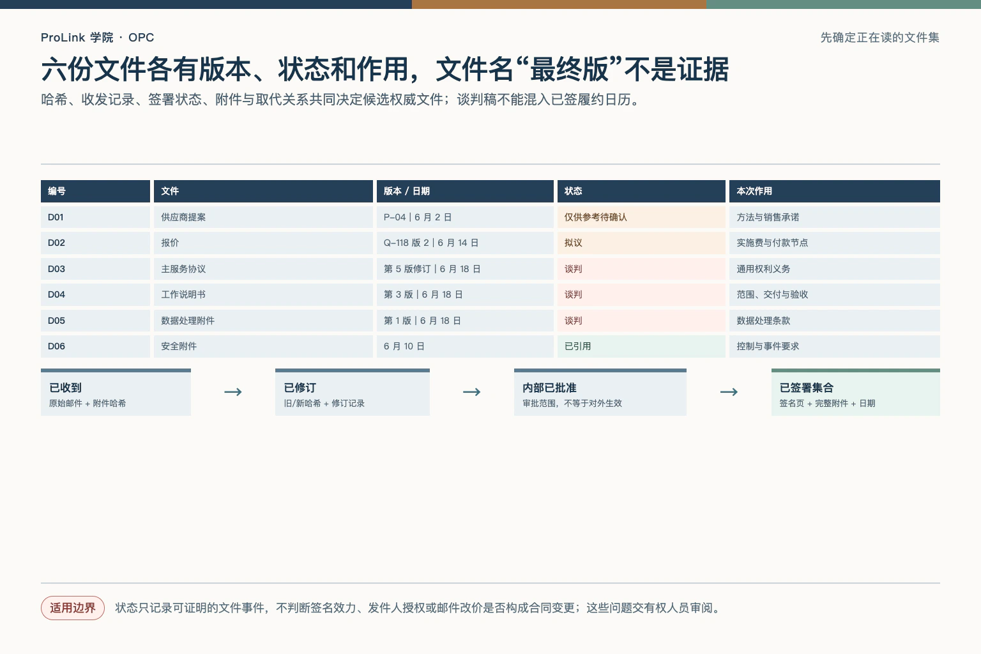Screen dimensions: 981x654
Task: Click the Q-118 版 2 version cell
Action: point(465,243)
